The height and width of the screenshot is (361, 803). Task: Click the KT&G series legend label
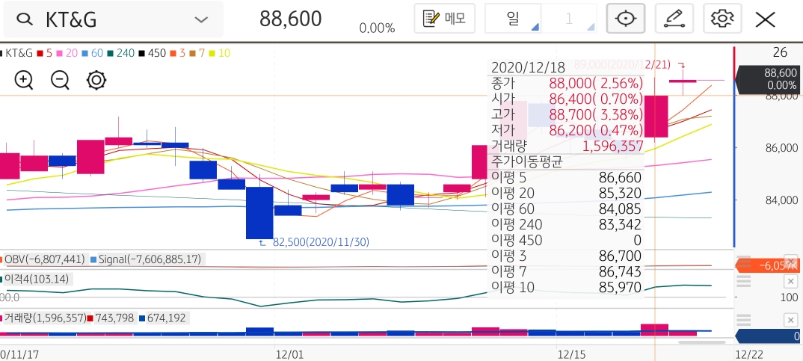[17, 53]
